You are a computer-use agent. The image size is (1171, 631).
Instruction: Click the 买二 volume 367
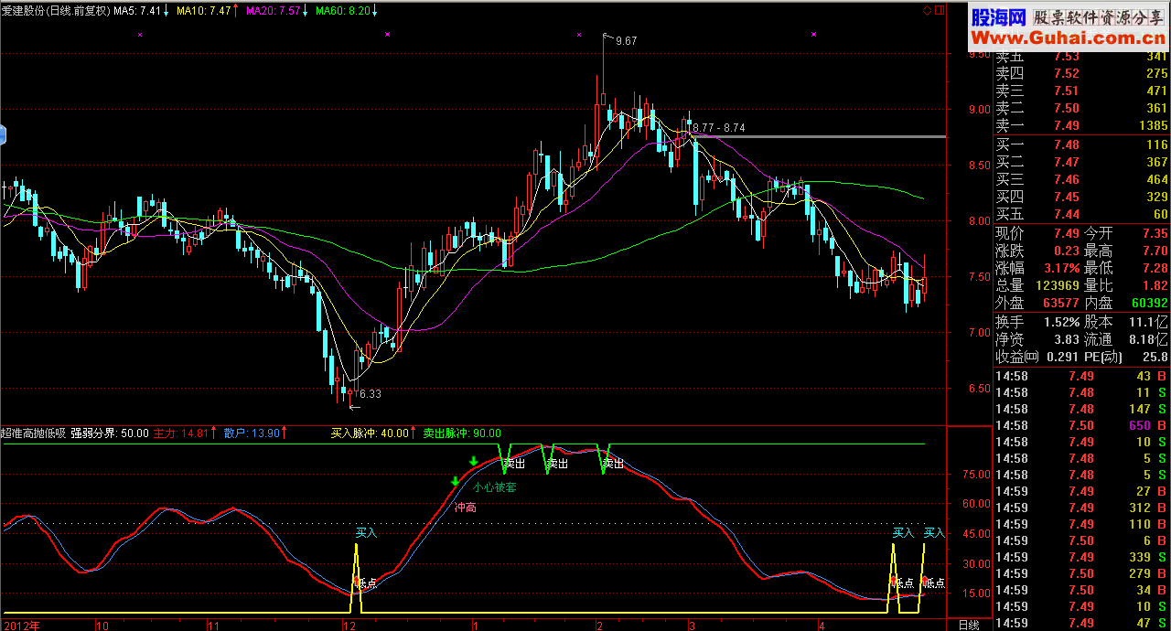[x=1156, y=162]
